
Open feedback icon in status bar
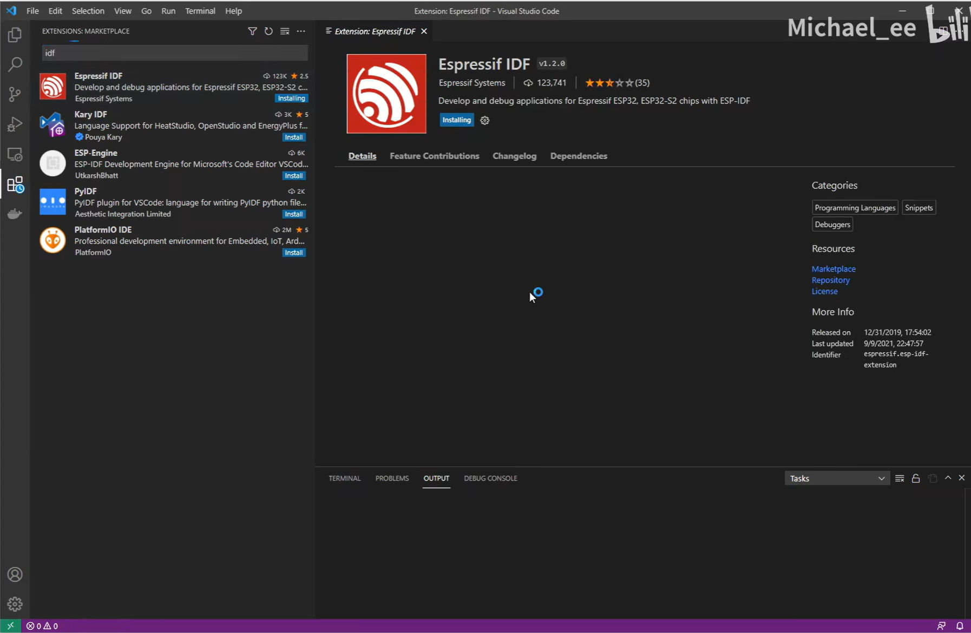[942, 626]
